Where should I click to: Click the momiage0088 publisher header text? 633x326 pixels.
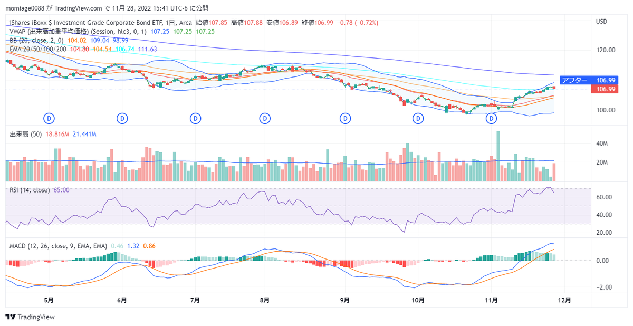point(107,8)
